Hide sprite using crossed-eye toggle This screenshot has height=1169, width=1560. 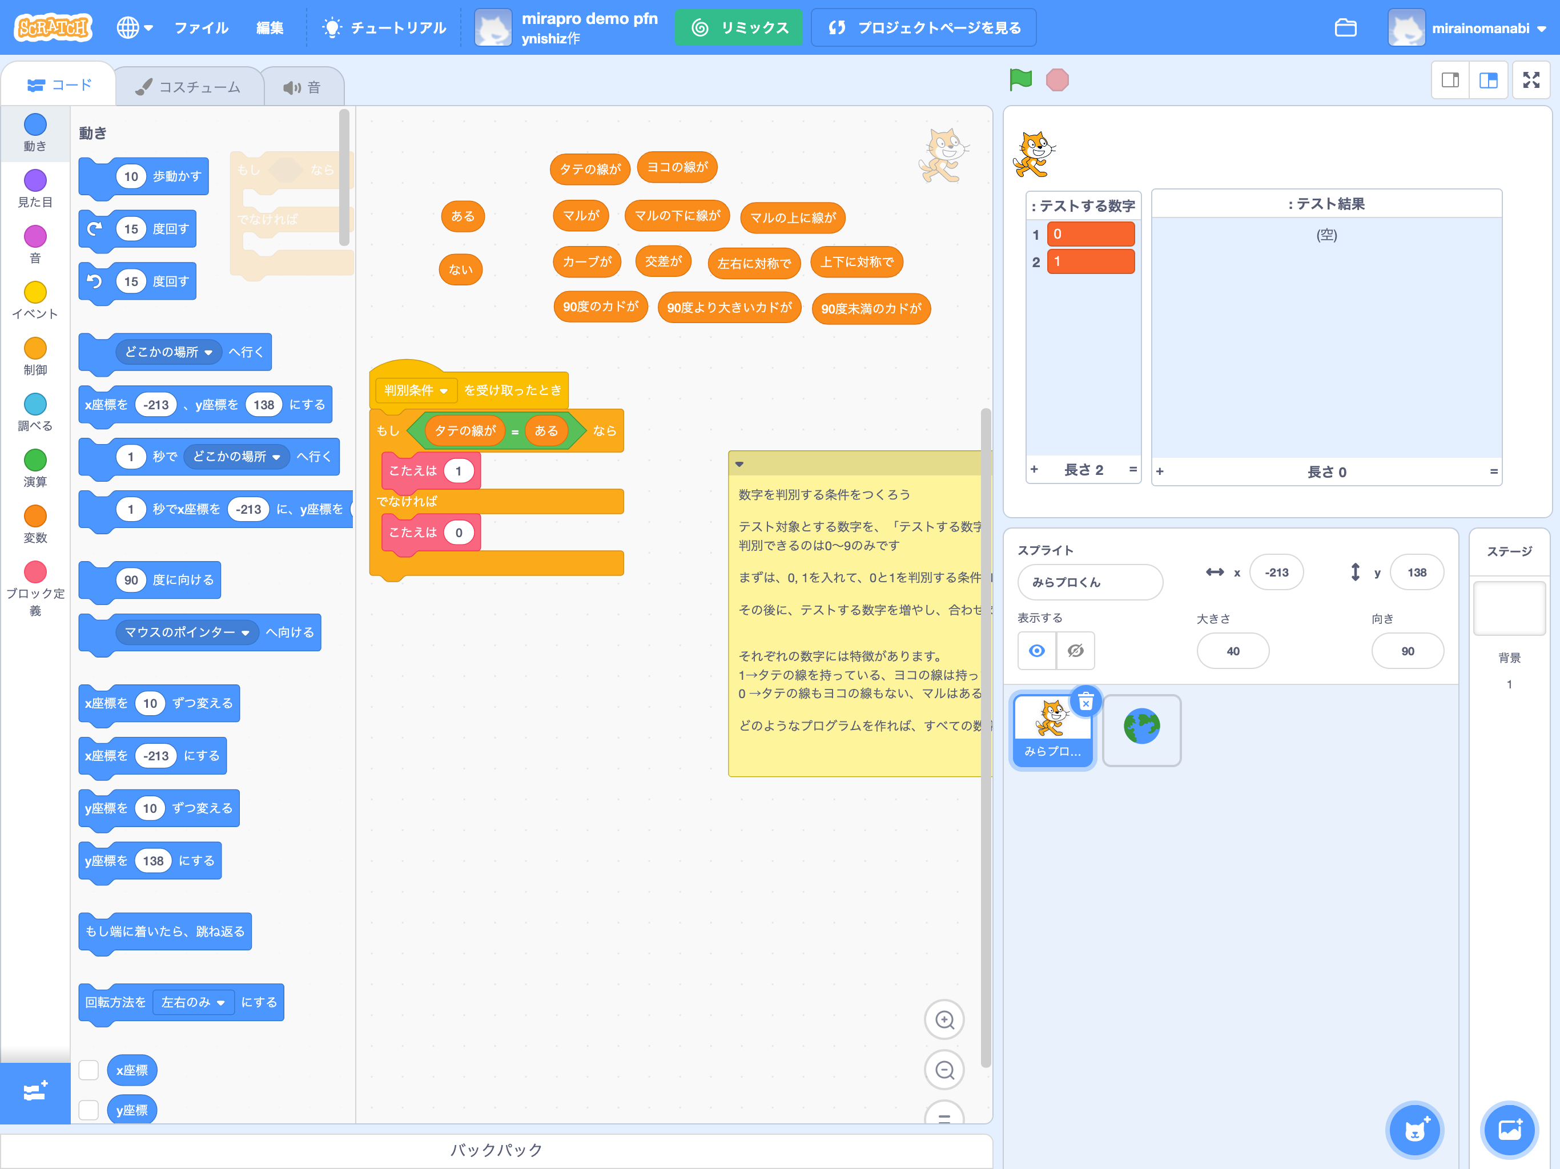pyautogui.click(x=1075, y=651)
